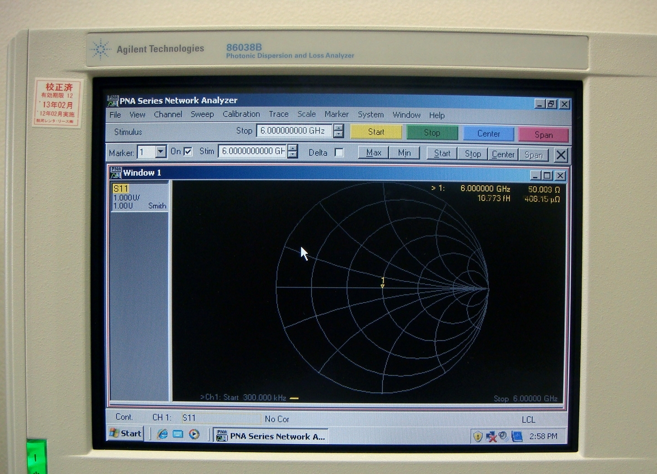The height and width of the screenshot is (474, 657).
Task: Click PNA Series Network Analyzer taskbar button
Action: [271, 436]
